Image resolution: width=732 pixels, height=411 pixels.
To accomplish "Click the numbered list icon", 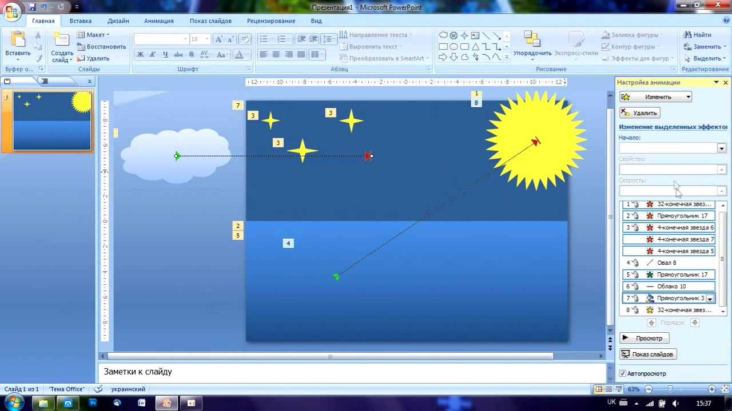I will [280, 39].
